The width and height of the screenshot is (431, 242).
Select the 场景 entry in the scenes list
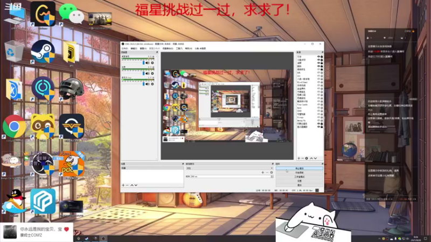click(152, 168)
